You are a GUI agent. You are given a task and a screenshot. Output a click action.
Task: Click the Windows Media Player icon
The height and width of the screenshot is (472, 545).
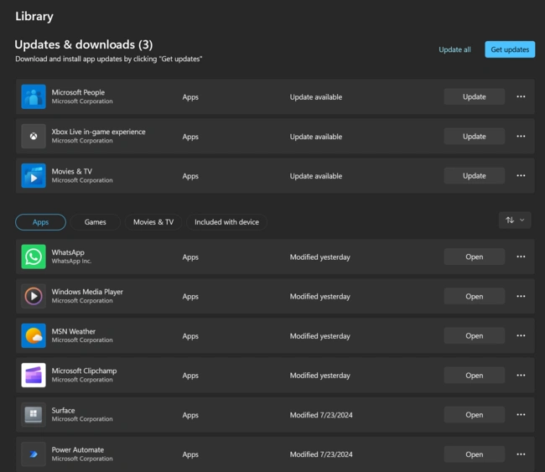tap(34, 296)
